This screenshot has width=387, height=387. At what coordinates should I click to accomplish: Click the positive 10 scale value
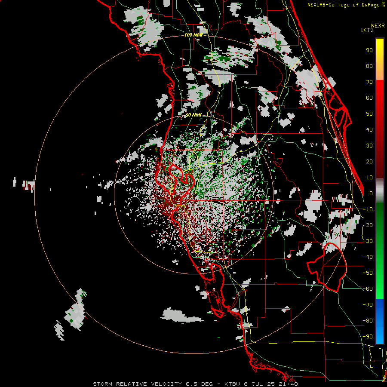tap(369, 178)
